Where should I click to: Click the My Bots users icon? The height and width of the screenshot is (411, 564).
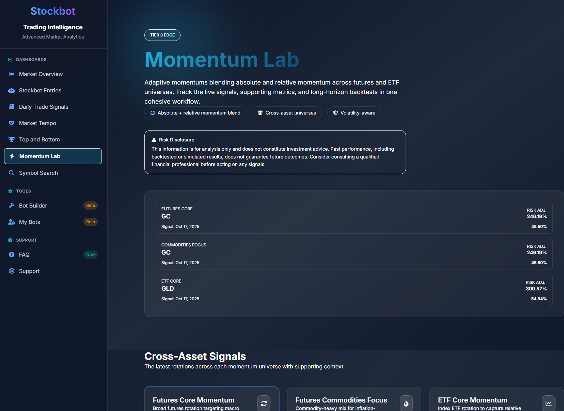pos(11,222)
